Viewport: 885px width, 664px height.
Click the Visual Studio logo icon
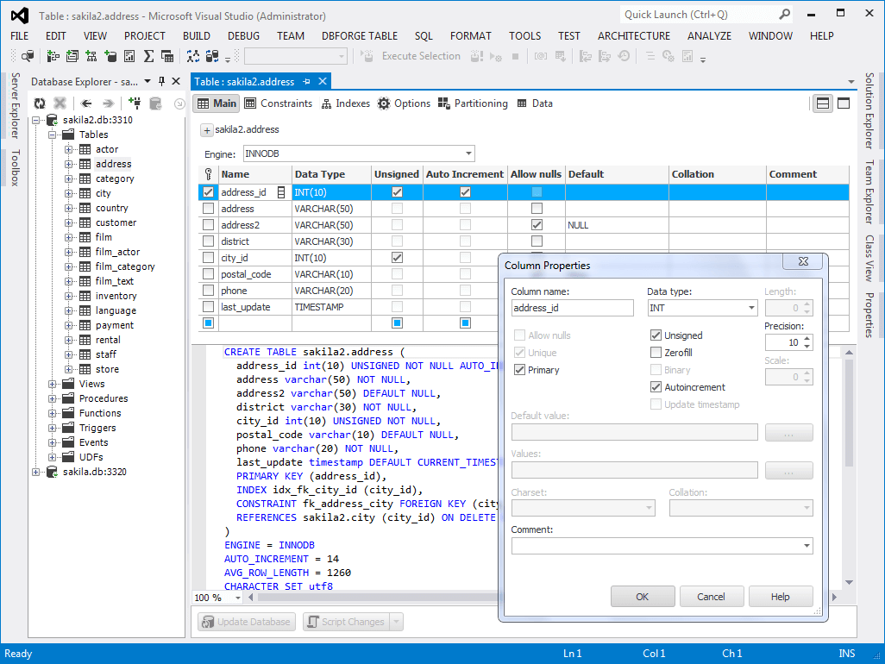pyautogui.click(x=20, y=16)
